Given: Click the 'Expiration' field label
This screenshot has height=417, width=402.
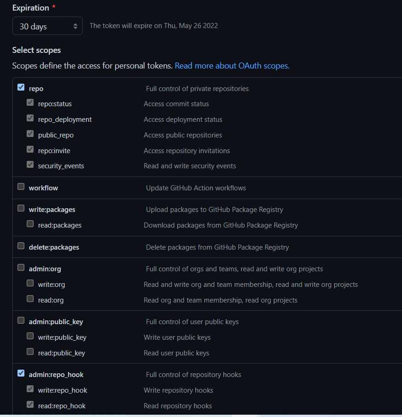Looking at the screenshot, I should point(31,8).
